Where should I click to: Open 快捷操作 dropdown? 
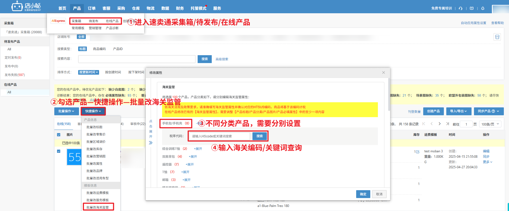(93, 111)
